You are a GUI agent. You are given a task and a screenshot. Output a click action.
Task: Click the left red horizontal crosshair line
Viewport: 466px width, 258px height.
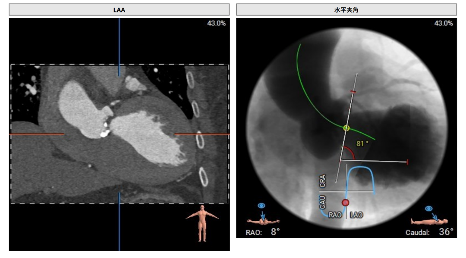37,134
